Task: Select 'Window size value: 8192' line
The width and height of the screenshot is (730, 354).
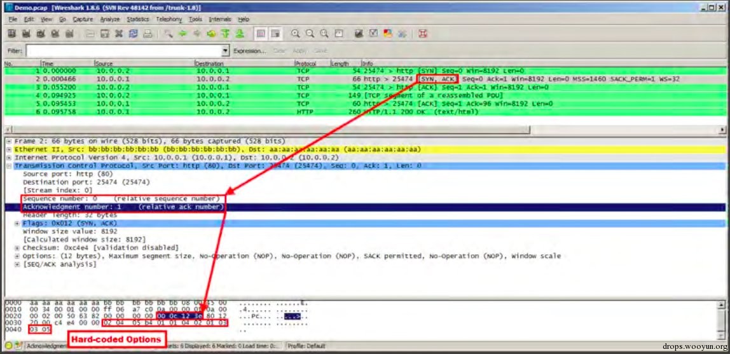Action: pos(70,231)
